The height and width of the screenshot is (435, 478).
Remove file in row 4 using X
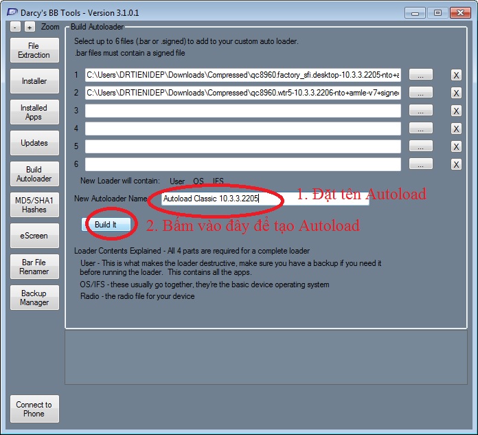(456, 129)
